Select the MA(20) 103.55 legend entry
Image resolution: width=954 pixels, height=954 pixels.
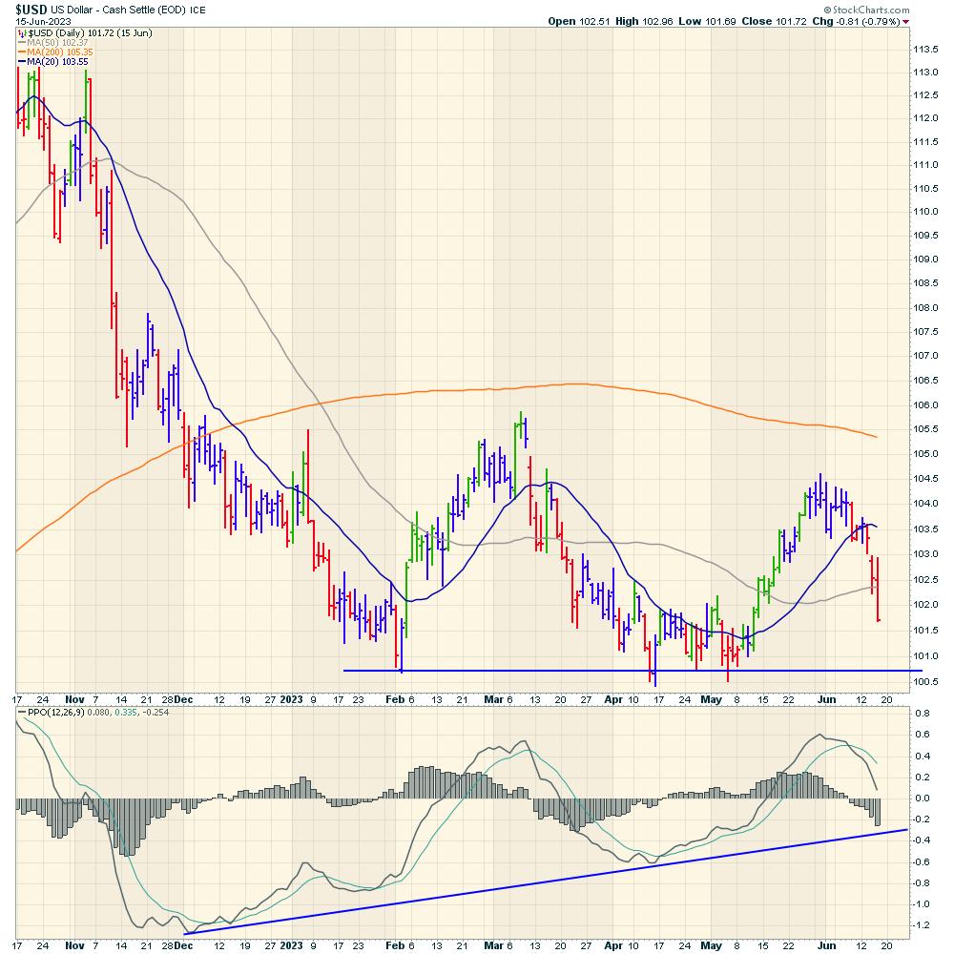(55, 64)
